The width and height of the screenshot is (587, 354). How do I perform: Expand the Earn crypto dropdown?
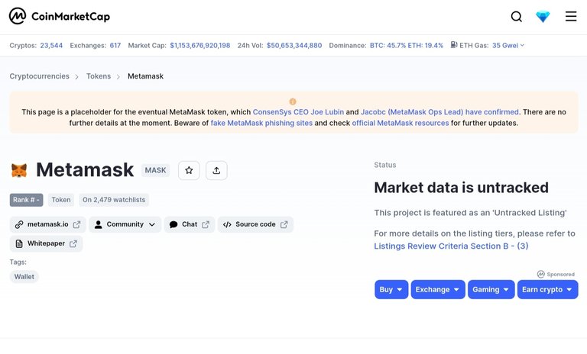pos(547,290)
